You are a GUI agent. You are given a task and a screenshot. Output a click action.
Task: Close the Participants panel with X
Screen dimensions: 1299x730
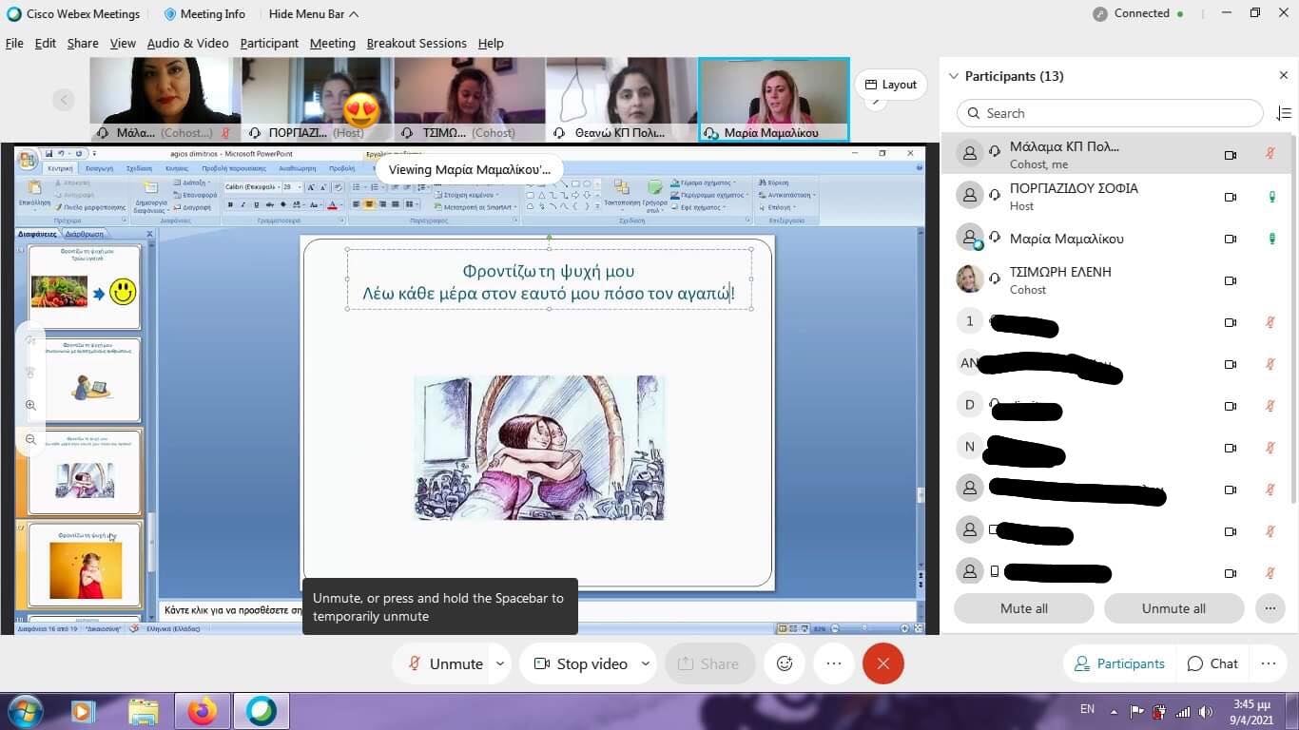click(1283, 76)
